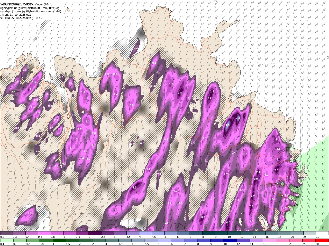This screenshot has height=246, width=329.
Task: Pick the bright pink swatch after 0.5 in upper scale
Action: [45, 233]
